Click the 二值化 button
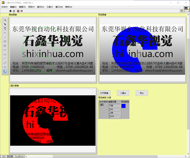Image resolution: width=190 pixels, height=158 pixels. click(x=123, y=93)
